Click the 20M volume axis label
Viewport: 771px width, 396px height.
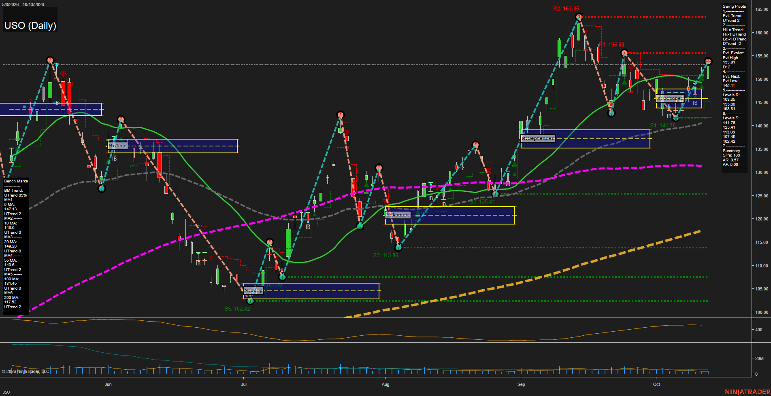pyautogui.click(x=759, y=358)
